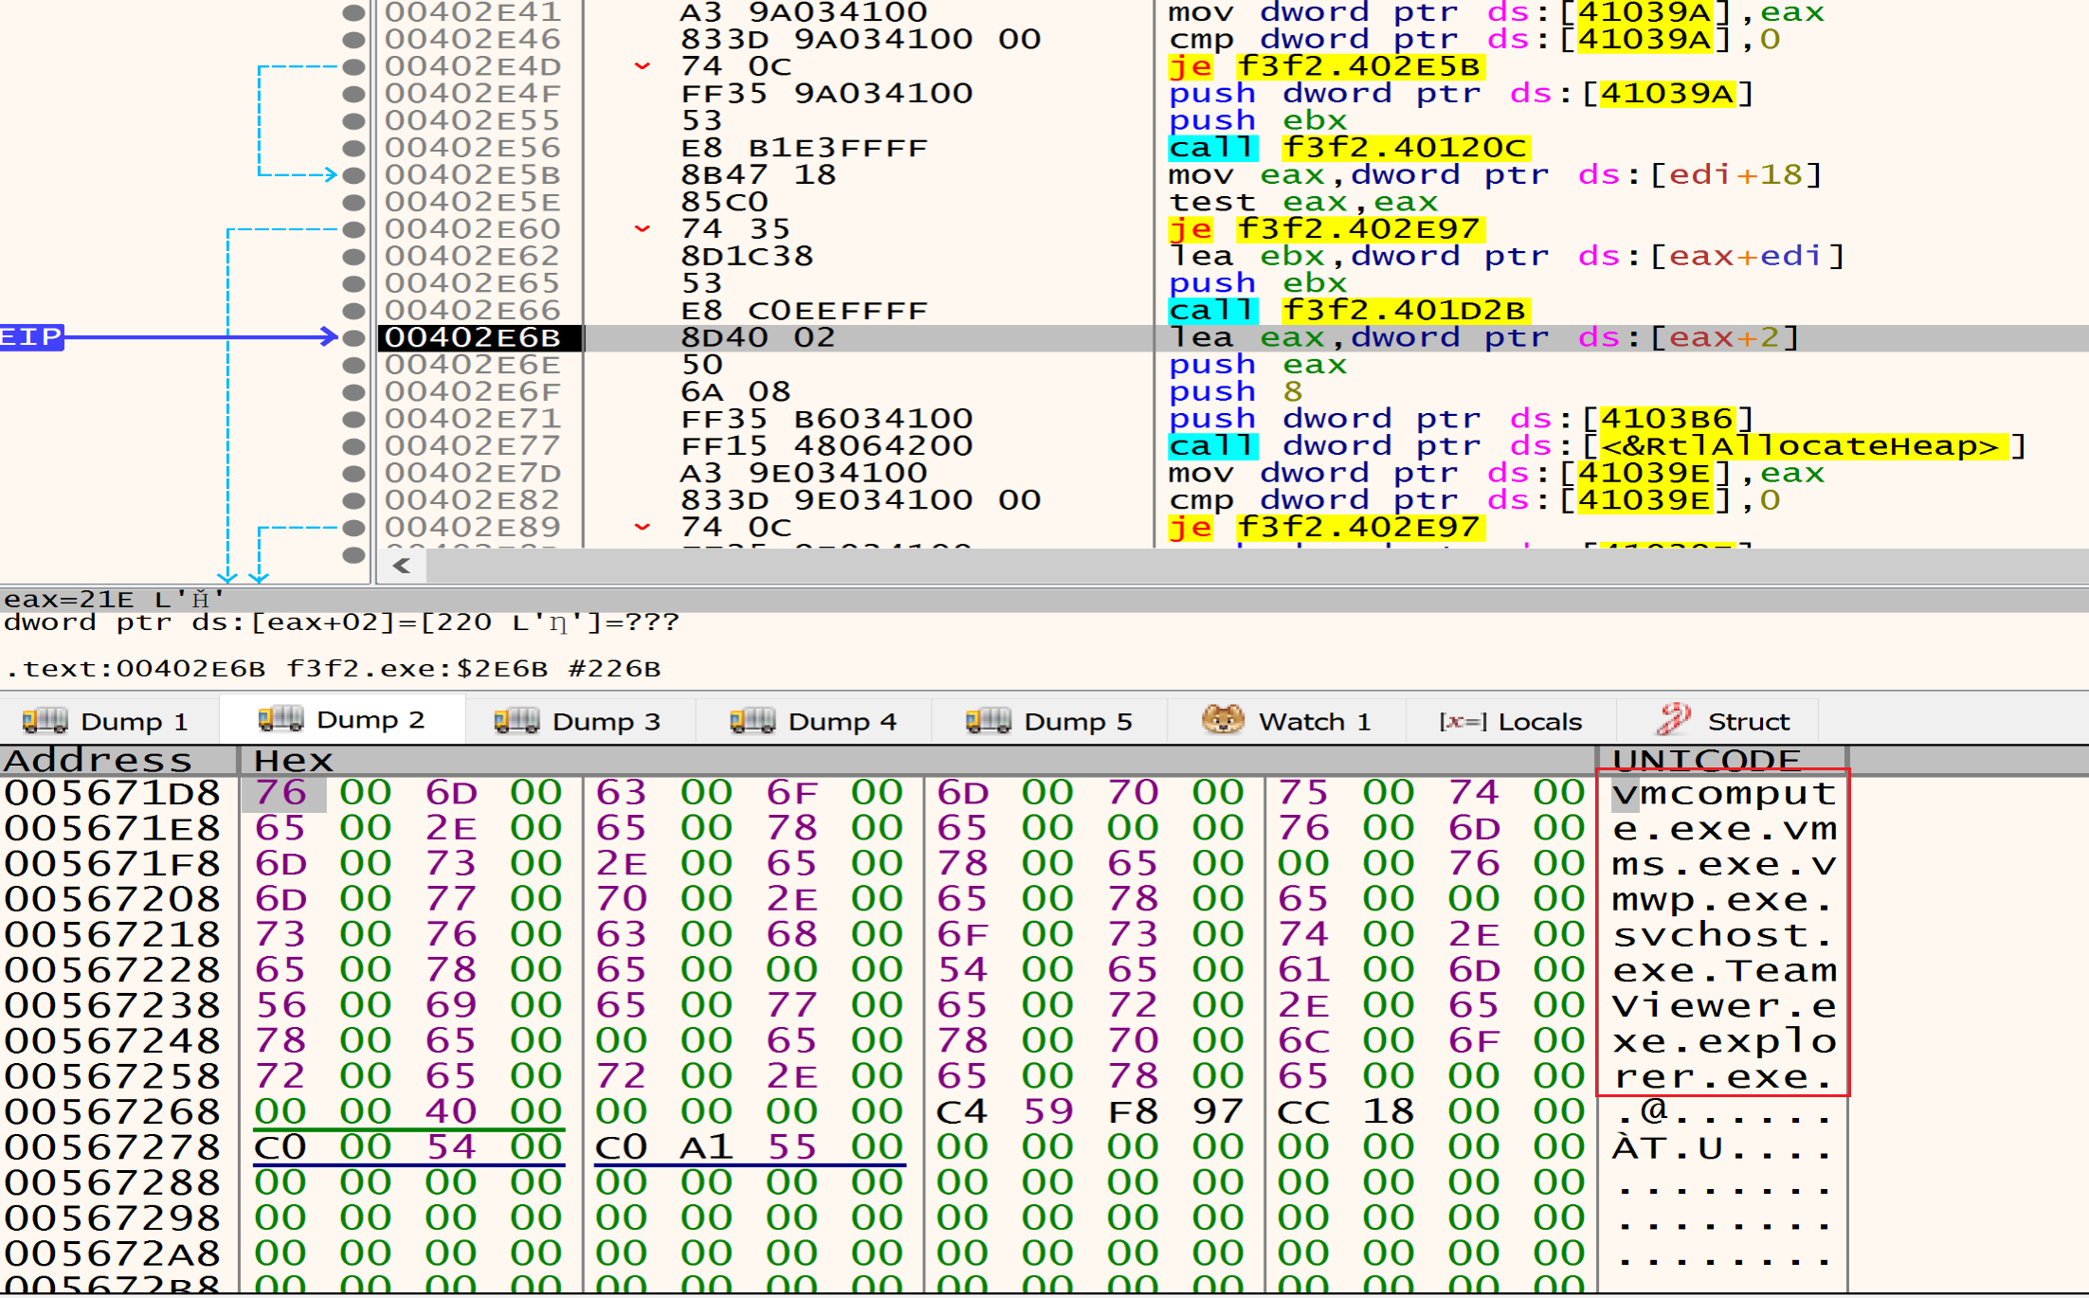Click red jump arrow at 00402E60

pyautogui.click(x=642, y=229)
